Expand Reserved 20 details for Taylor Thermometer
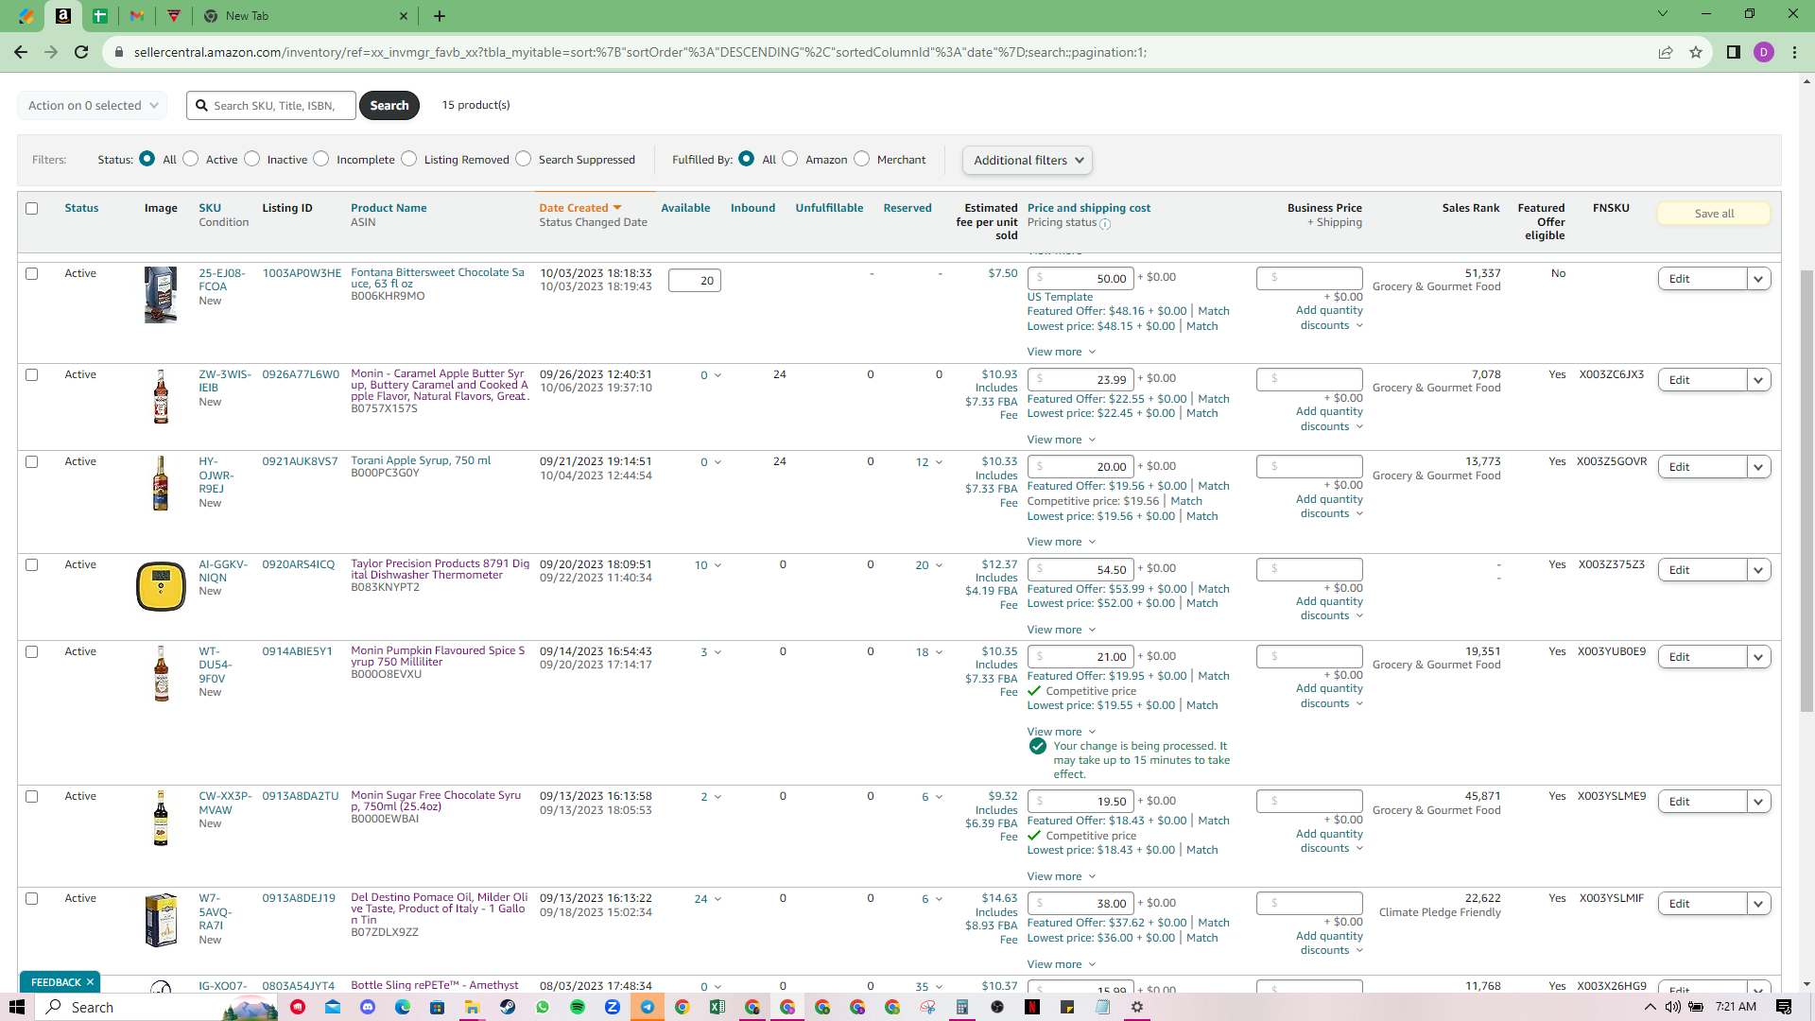This screenshot has width=1815, height=1021. tap(928, 565)
